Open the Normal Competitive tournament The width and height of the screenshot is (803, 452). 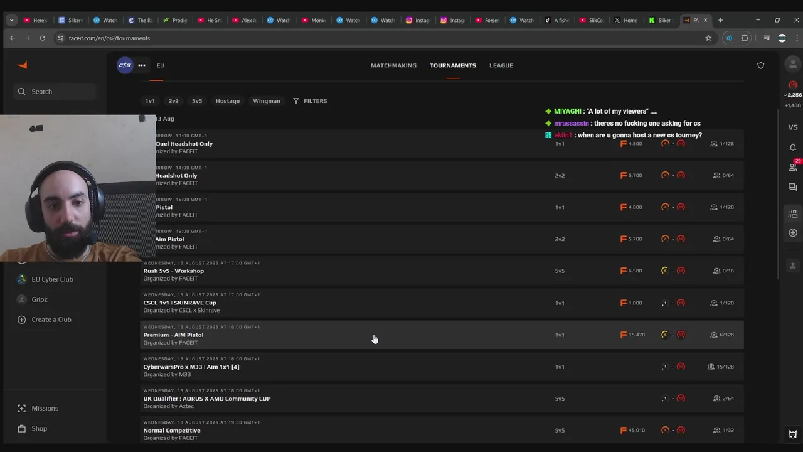point(442,431)
